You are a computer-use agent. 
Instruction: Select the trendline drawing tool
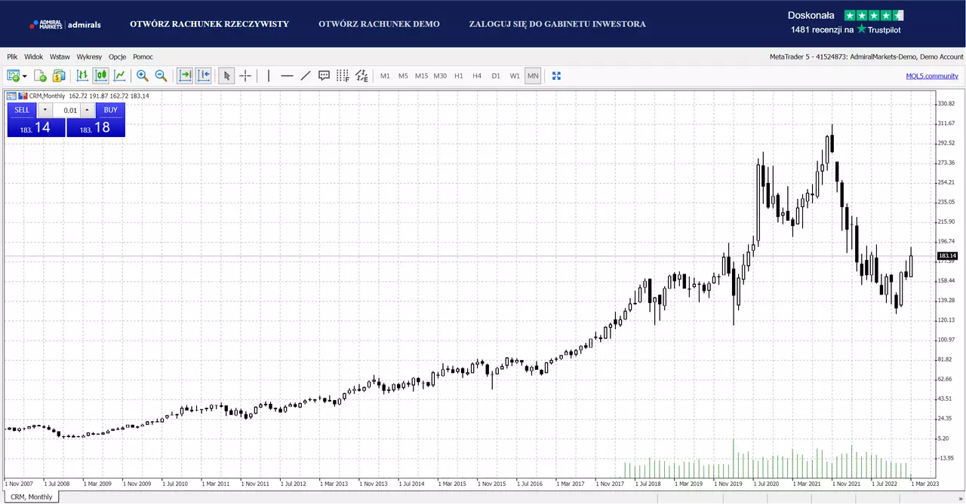[x=306, y=75]
